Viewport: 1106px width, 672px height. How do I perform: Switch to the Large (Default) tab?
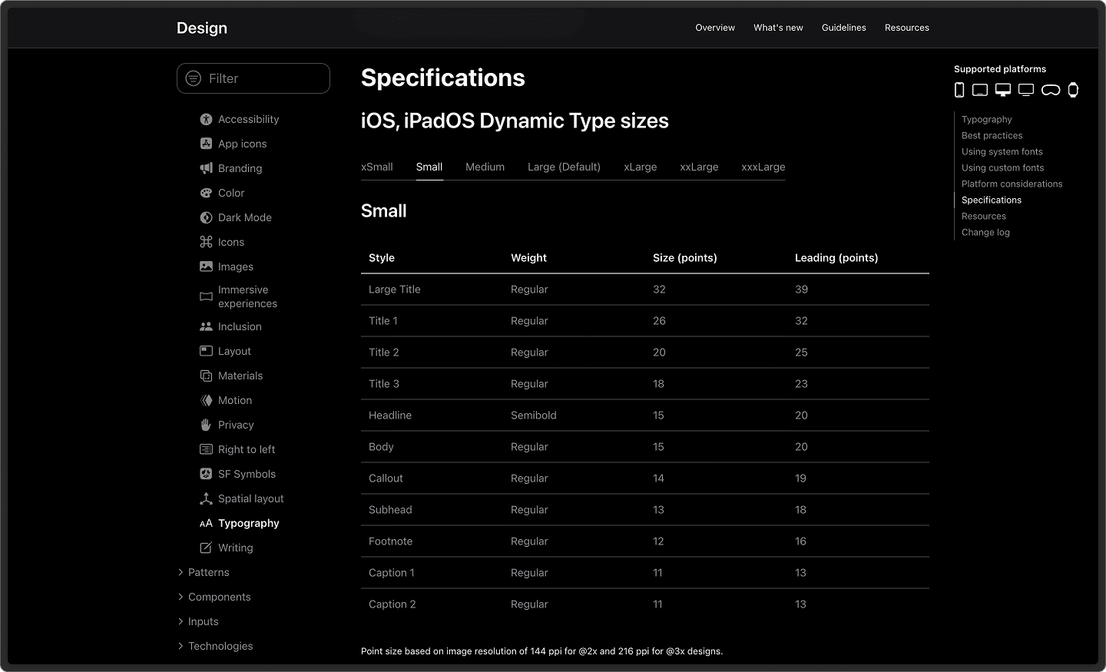(565, 167)
